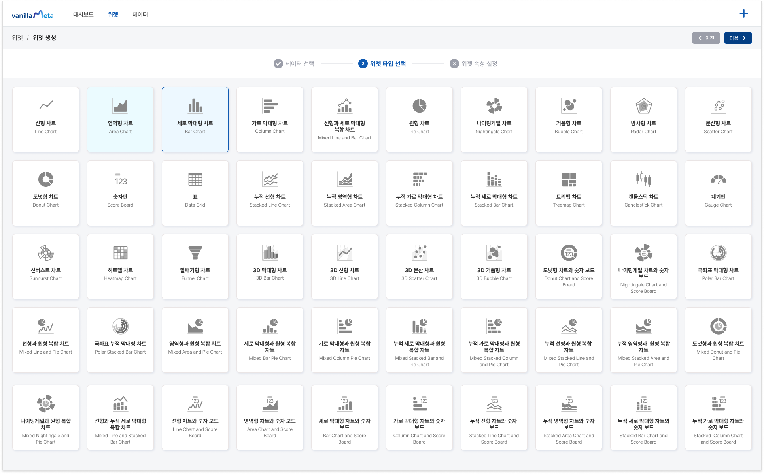Select the Gauge Chart icon
Screen dimensions: 764x474
pyautogui.click(x=718, y=179)
